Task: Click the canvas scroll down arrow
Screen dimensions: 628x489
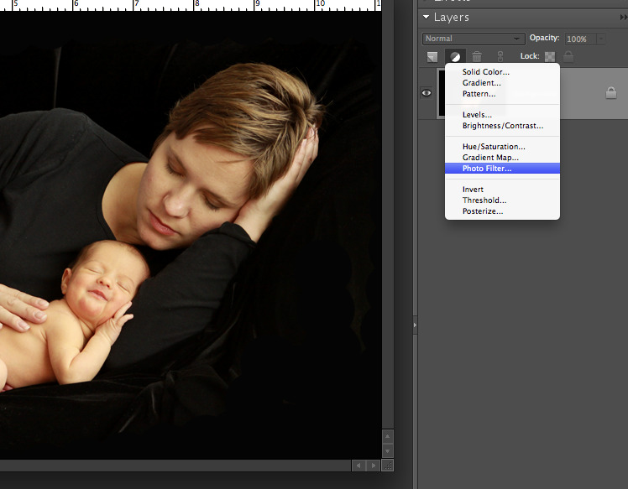Action: coord(387,451)
